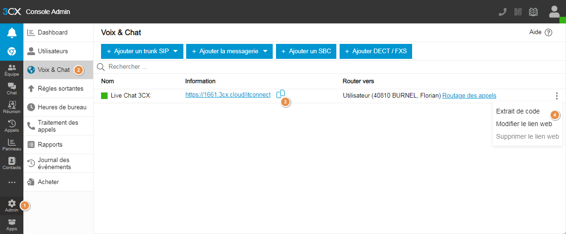The width and height of the screenshot is (566, 234).
Task: Open the Apps section
Action: 12,225
